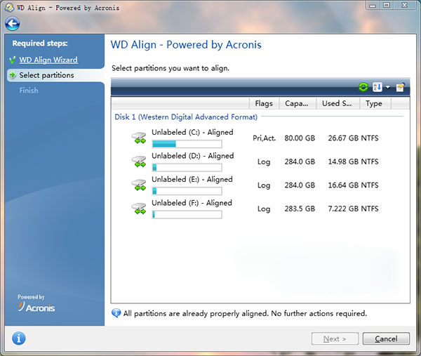This screenshot has height=356, width=421.
Task: Click the WD Align app icon in title bar
Action: [x=9, y=8]
